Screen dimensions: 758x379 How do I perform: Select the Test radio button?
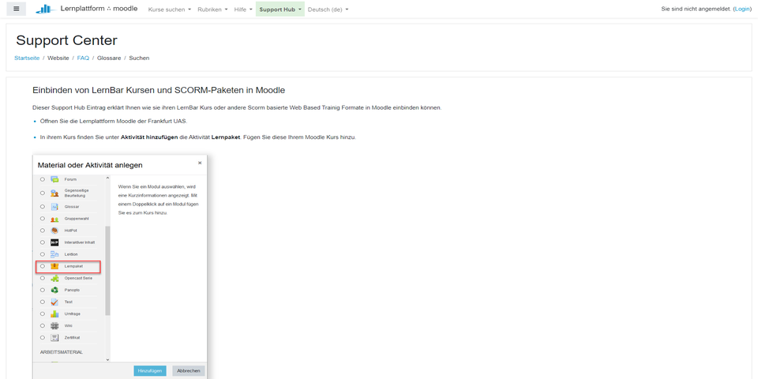[43, 302]
